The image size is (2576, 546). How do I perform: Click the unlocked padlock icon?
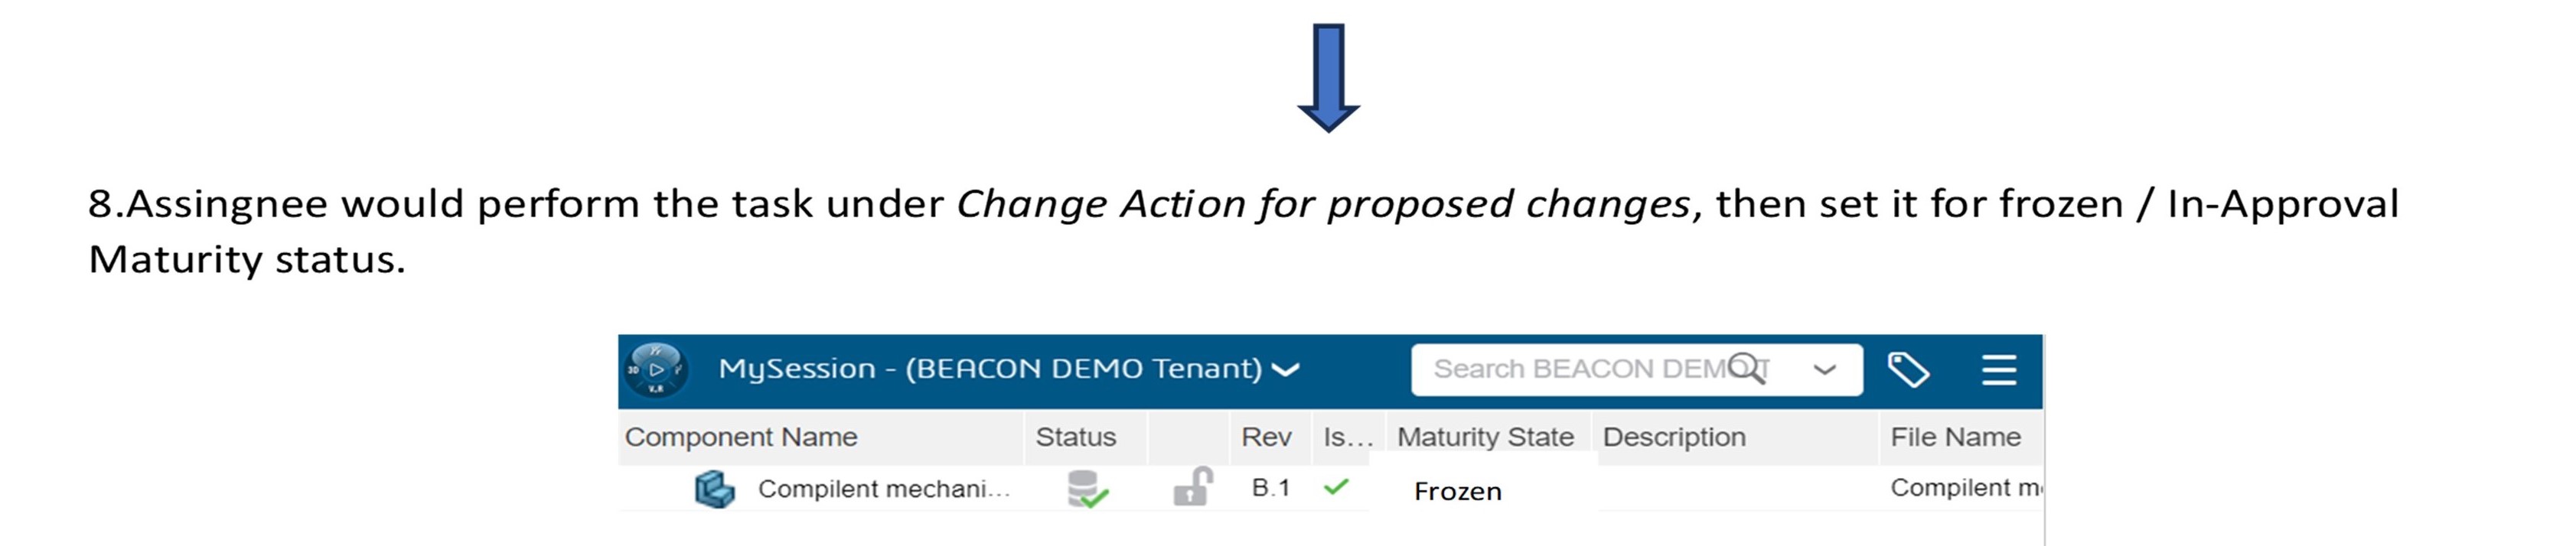point(1192,487)
